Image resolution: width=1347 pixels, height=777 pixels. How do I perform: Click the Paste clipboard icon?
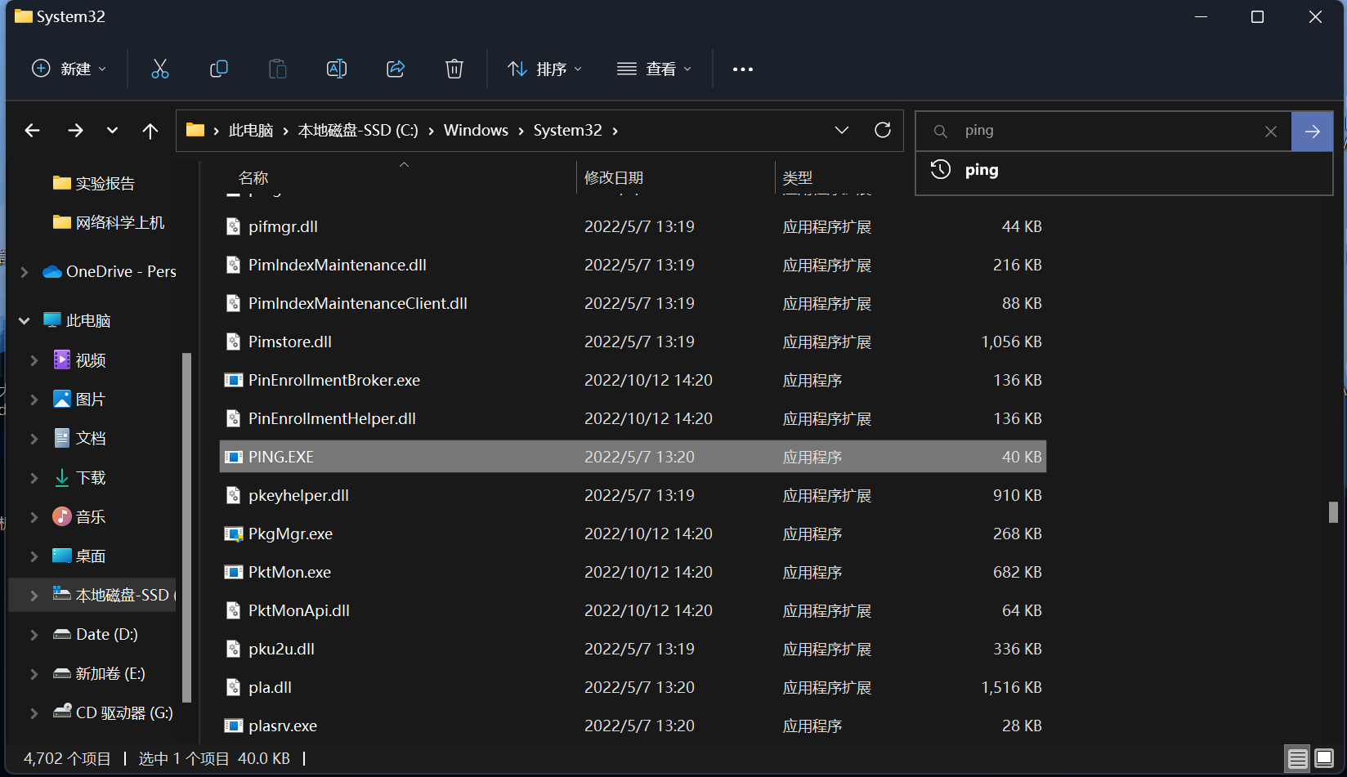(278, 69)
